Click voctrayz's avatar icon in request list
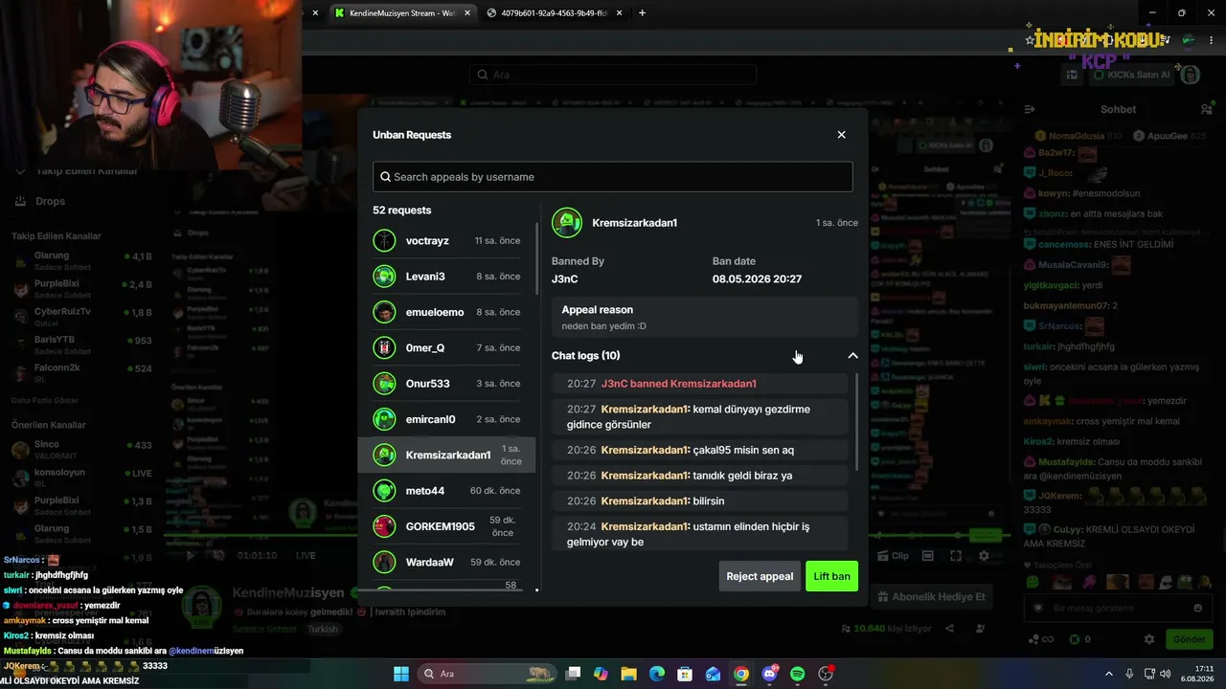This screenshot has width=1226, height=689. click(384, 241)
